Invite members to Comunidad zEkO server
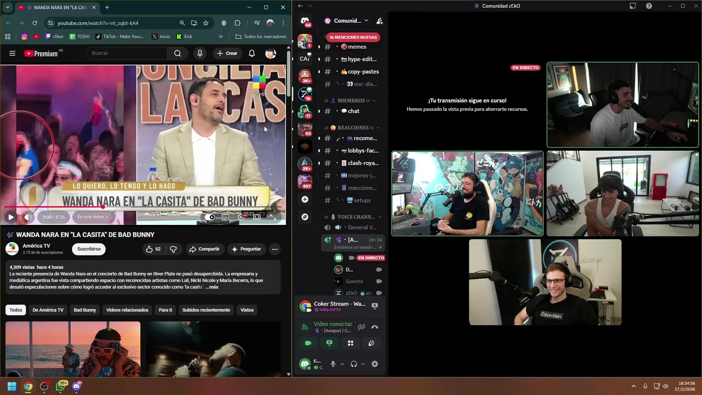 [x=380, y=21]
